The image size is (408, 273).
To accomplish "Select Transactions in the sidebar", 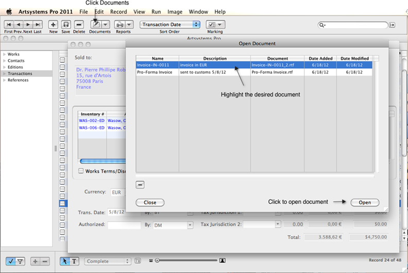I will (x=20, y=74).
